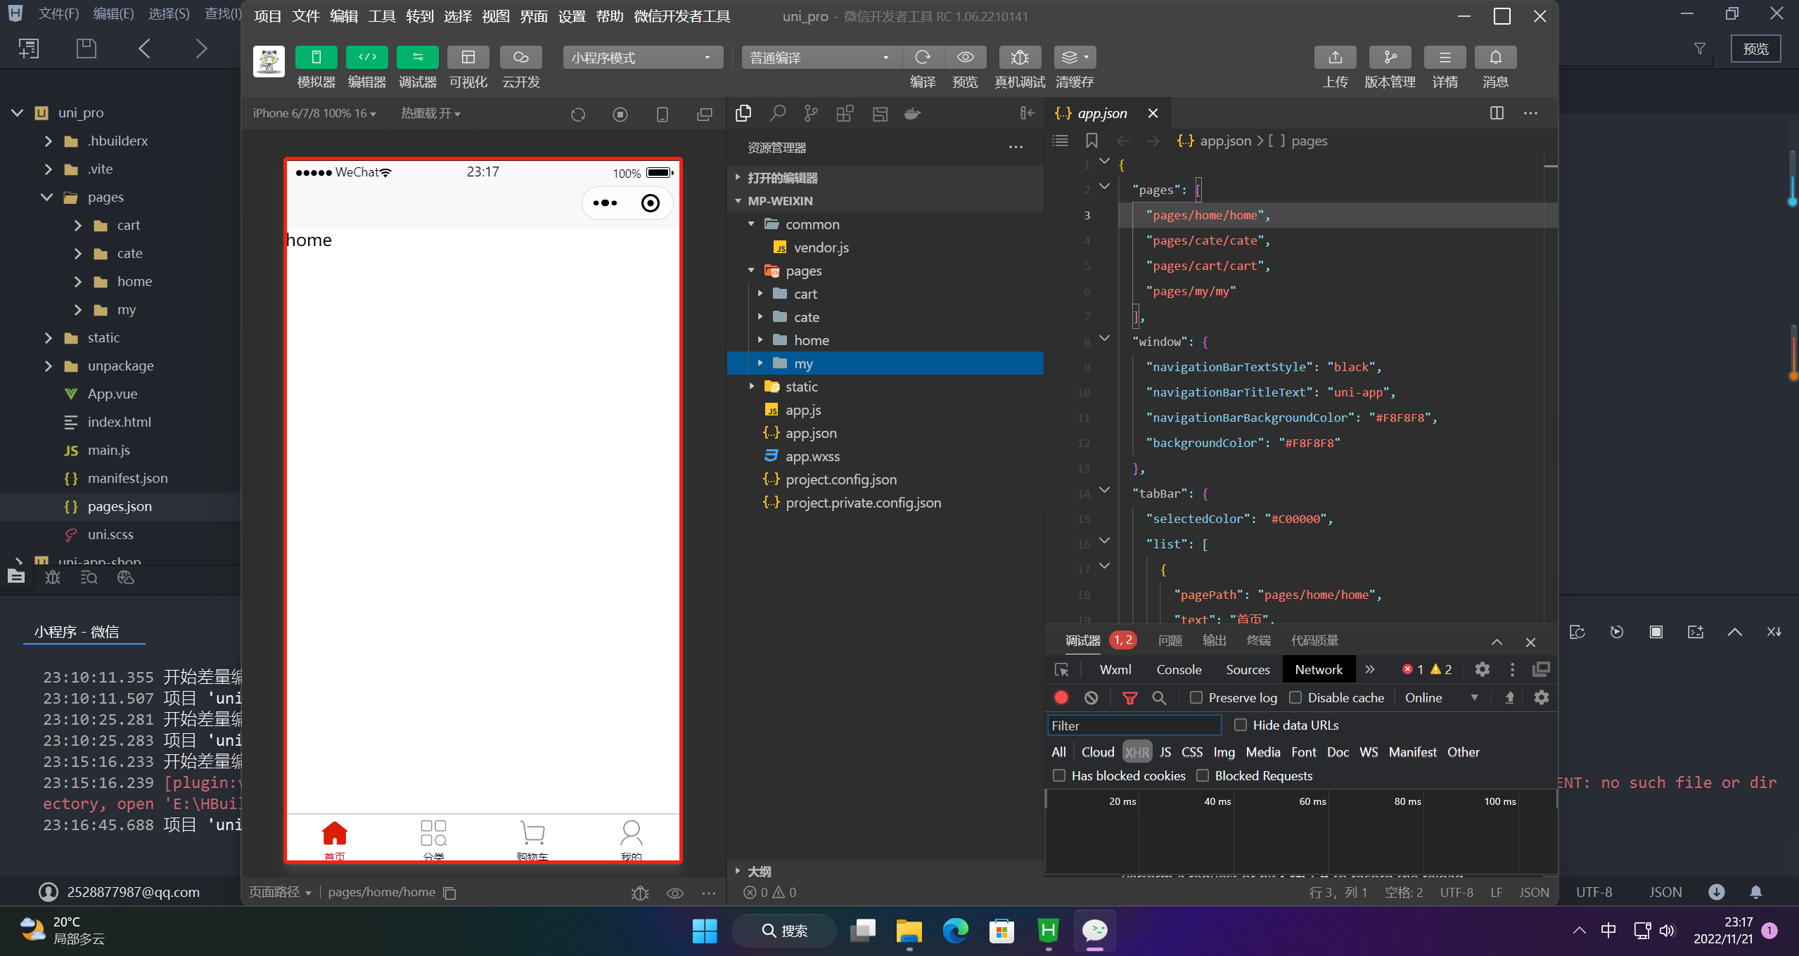The width and height of the screenshot is (1799, 956).
Task: Enable the Preserve log checkbox
Action: 1196,698
